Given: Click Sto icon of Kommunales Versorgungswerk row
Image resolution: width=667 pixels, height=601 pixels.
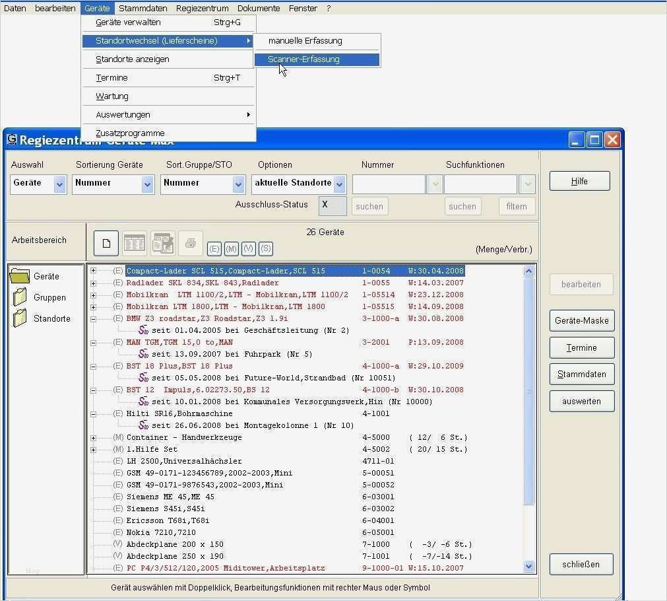Looking at the screenshot, I should [143, 402].
